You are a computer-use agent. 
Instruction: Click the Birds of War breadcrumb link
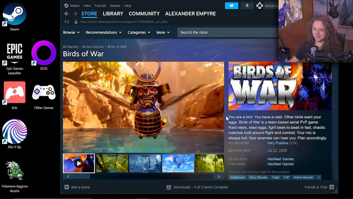pyautogui.click(x=117, y=47)
